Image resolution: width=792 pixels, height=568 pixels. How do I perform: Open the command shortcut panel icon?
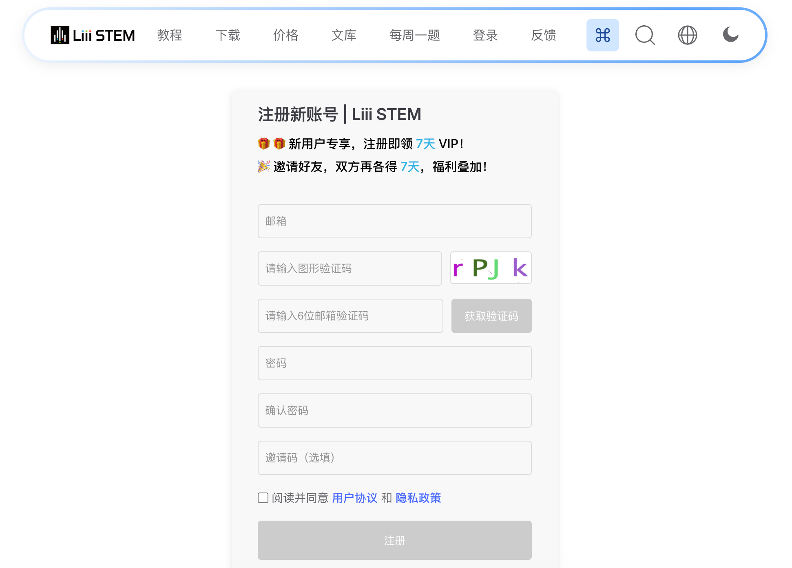click(x=602, y=35)
